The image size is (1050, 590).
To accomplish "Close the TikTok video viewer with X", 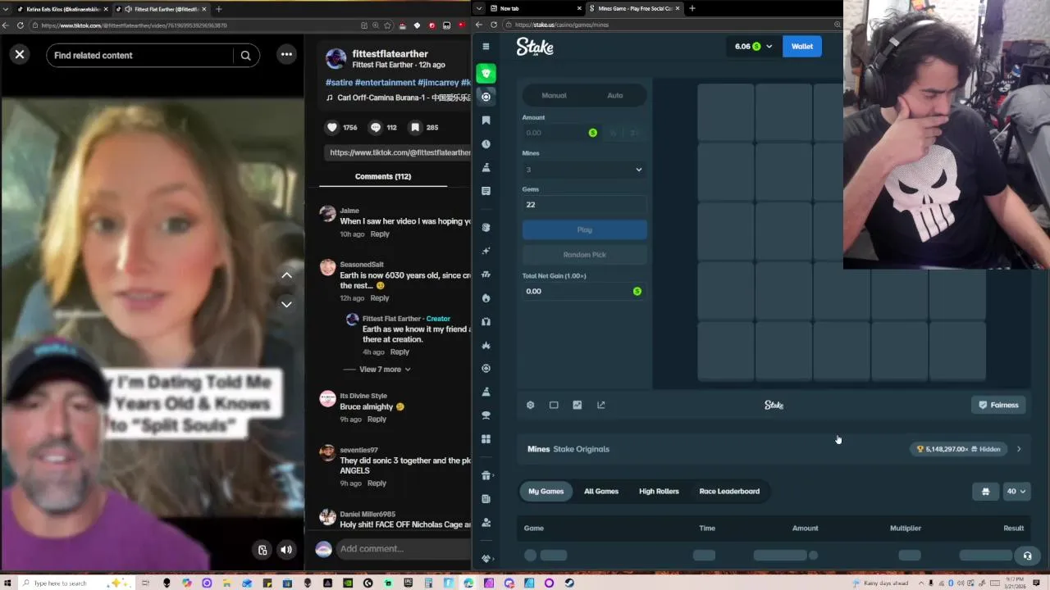I will (20, 55).
